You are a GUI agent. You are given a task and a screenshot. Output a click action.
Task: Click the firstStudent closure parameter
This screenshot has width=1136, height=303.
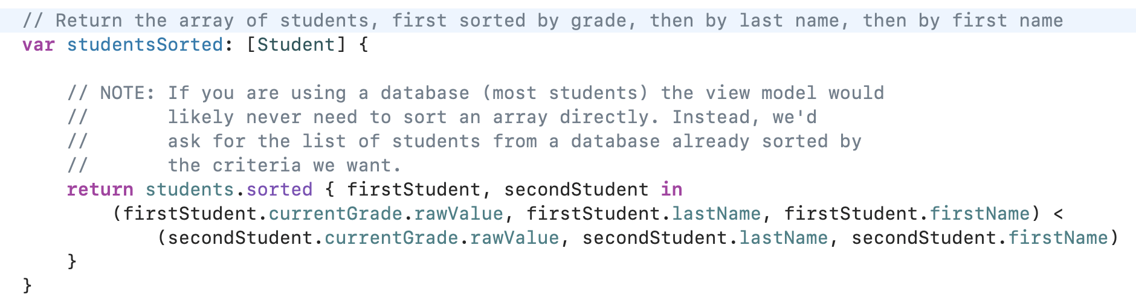pos(413,190)
